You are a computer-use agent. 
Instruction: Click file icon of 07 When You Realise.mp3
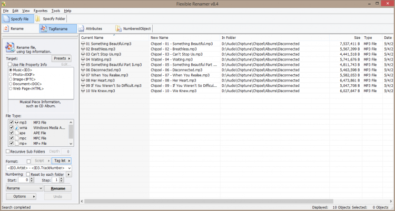pos(83,75)
